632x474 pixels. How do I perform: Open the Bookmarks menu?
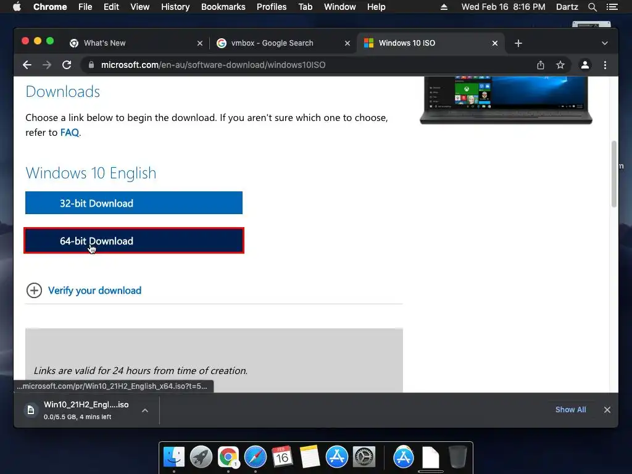point(223,7)
